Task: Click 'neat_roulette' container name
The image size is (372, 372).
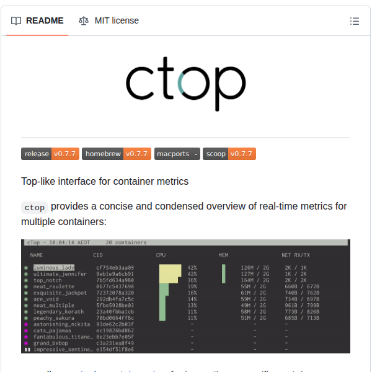Action: (x=53, y=286)
